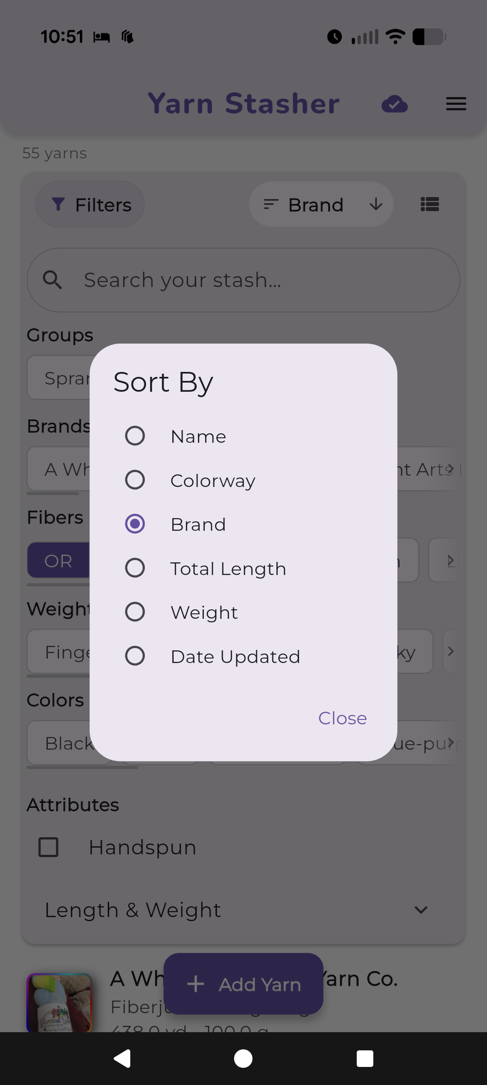
Task: Switch stash to list view layout
Action: click(x=429, y=204)
